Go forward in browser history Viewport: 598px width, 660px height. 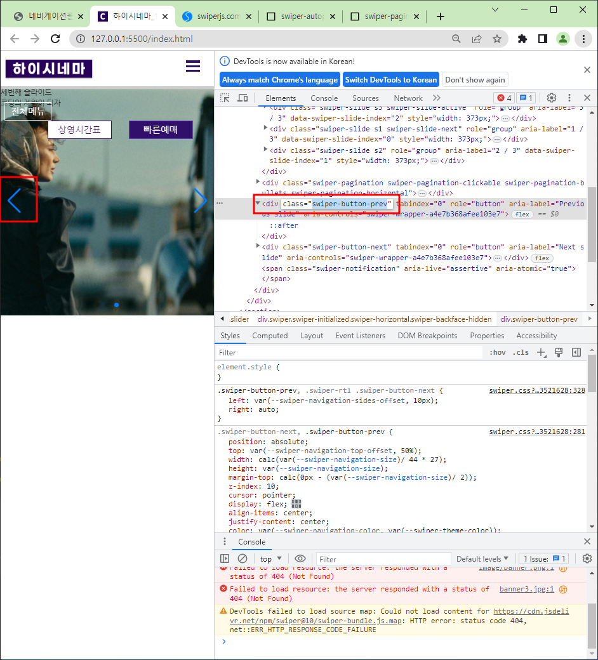(x=35, y=39)
